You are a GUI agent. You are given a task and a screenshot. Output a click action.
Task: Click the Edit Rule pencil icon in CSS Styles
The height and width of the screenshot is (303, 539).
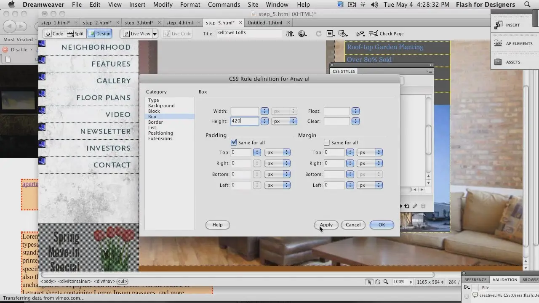415,206
